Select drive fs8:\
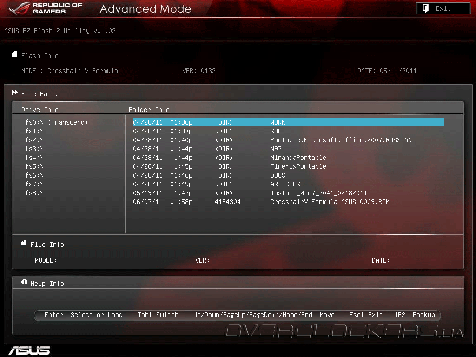 coord(34,193)
